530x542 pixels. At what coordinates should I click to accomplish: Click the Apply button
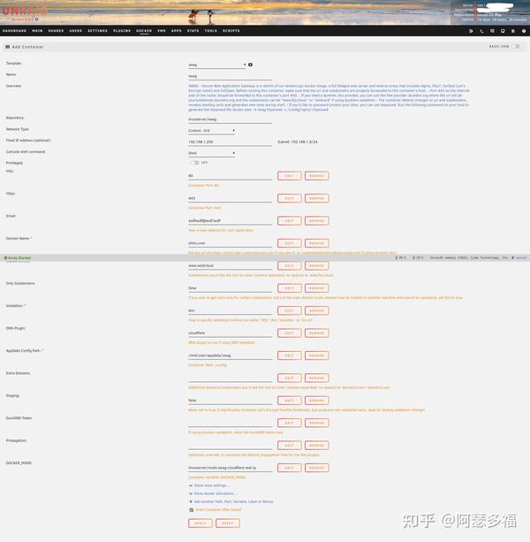(201, 523)
